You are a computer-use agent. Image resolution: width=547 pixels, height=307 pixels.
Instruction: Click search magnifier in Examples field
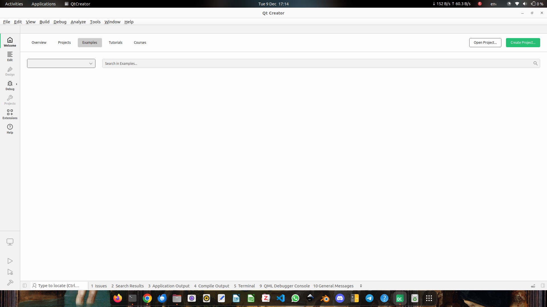535,63
